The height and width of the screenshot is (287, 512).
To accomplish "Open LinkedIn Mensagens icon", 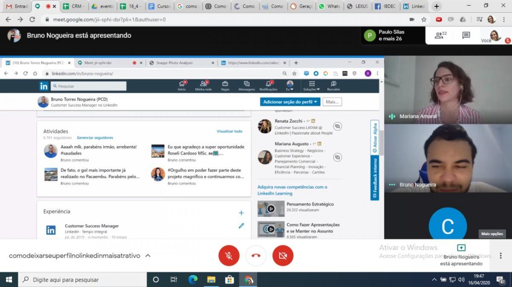I will click(x=247, y=86).
